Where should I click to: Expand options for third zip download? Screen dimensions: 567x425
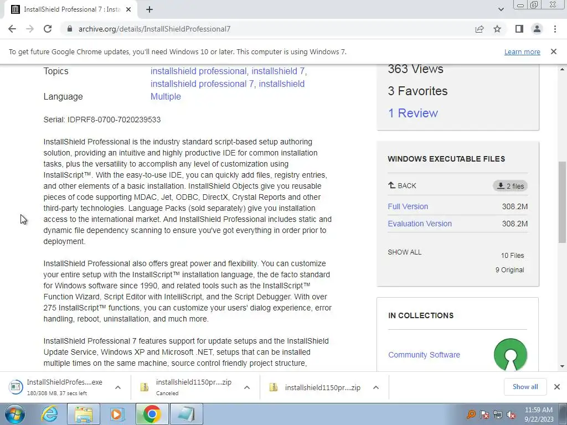[376, 387]
